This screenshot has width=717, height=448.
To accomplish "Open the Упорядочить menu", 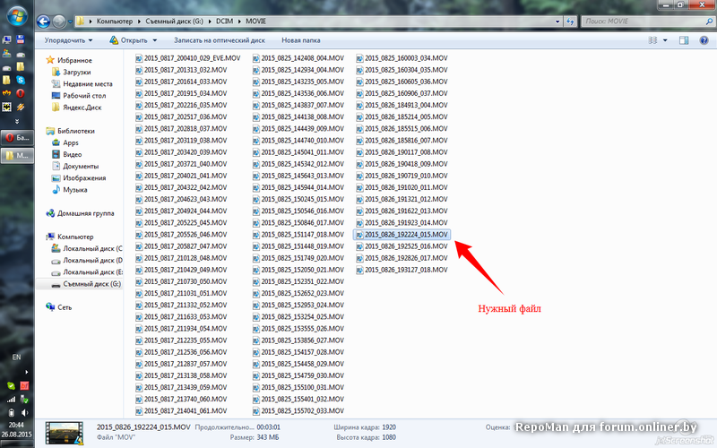I will point(68,40).
